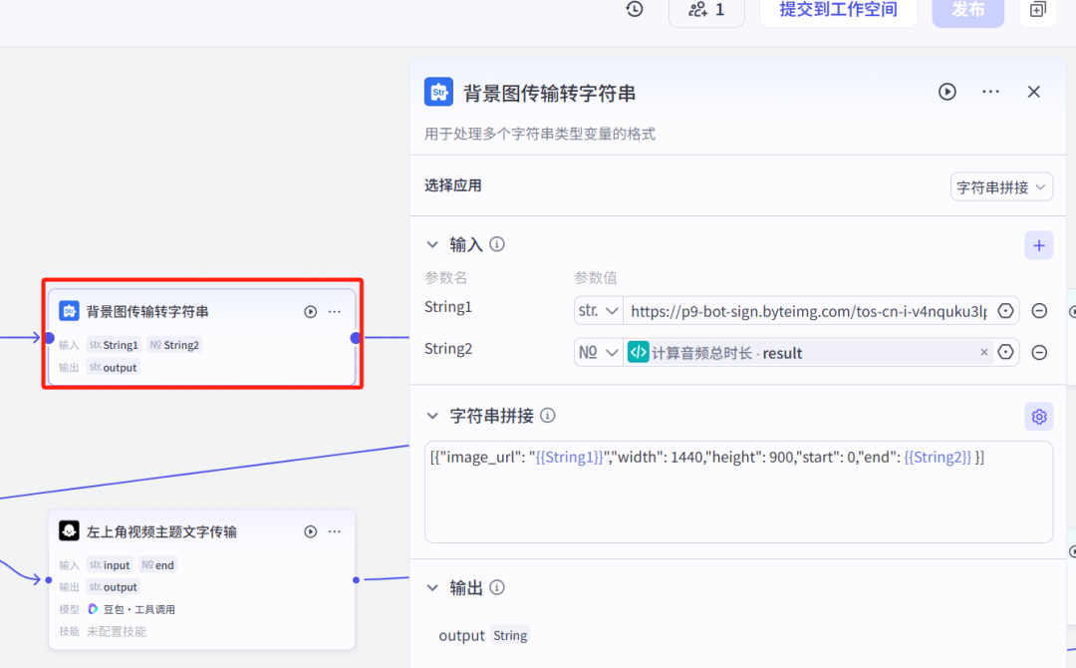
Task: Click the 字符串拼接 settings gear icon
Action: [x=1038, y=416]
